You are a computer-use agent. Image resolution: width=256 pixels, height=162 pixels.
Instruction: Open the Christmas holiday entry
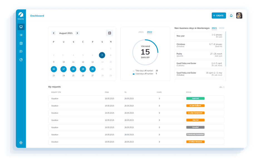tap(199, 45)
